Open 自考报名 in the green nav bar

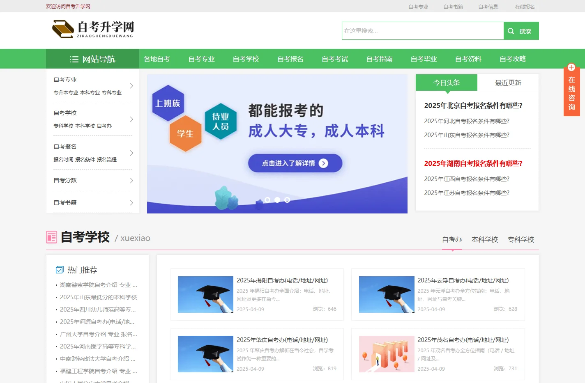290,59
